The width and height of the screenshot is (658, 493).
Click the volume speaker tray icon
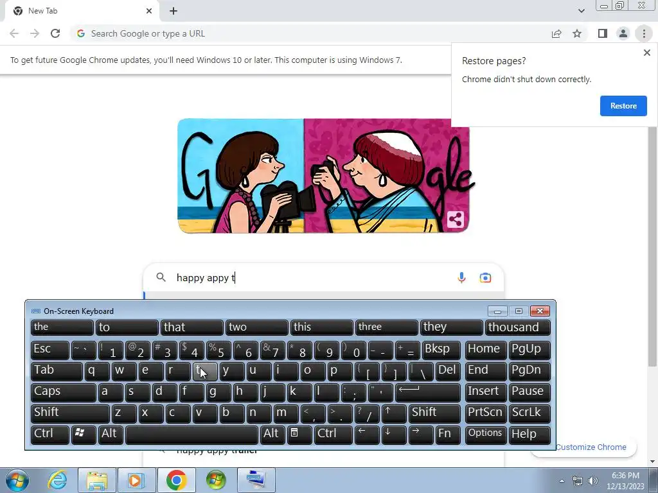593,481
